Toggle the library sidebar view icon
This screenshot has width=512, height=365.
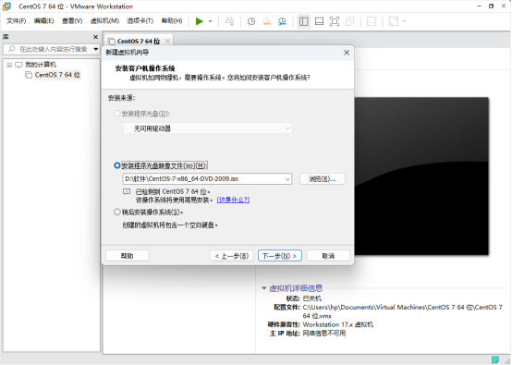(303, 21)
